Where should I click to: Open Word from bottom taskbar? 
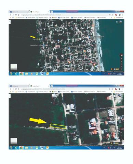42,148
